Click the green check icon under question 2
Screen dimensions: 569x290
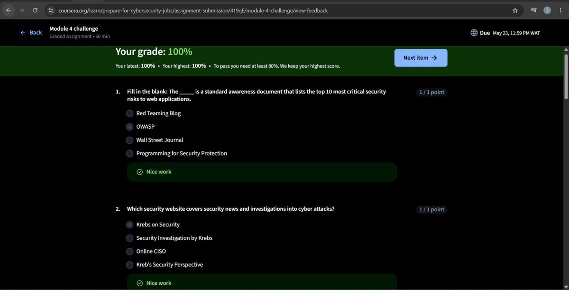coord(139,283)
